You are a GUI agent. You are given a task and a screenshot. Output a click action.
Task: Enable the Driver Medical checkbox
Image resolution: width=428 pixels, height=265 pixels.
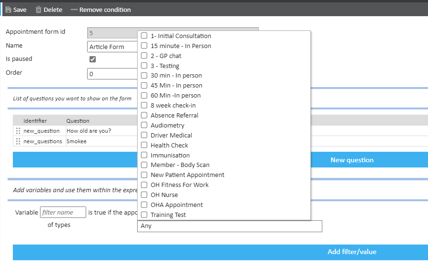point(144,135)
